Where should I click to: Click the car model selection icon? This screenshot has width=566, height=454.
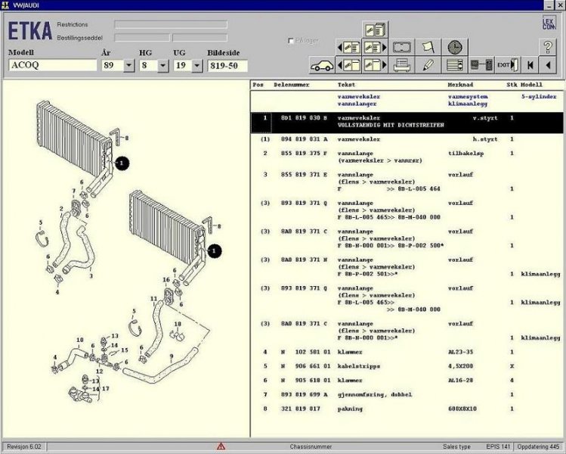322,65
